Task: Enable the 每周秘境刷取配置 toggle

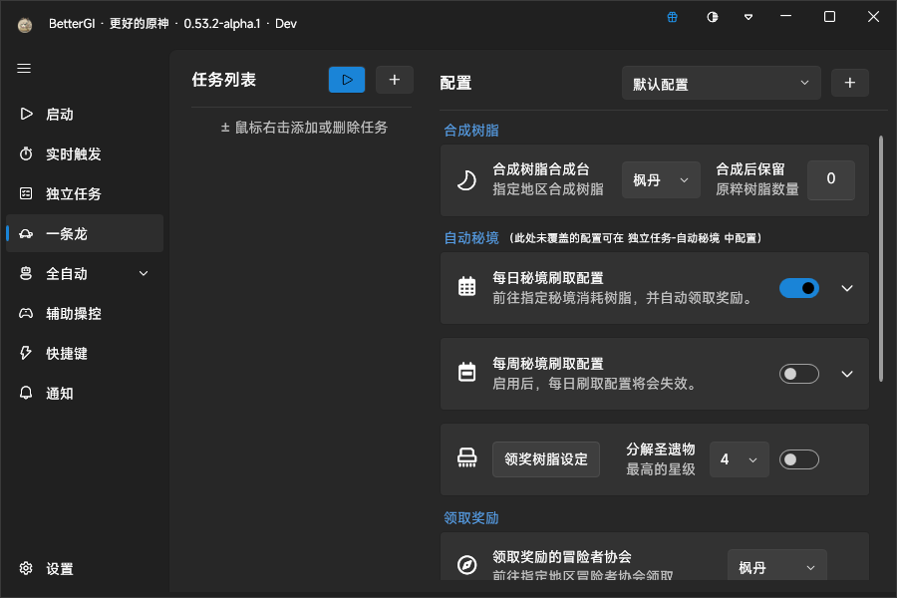Action: (x=798, y=374)
